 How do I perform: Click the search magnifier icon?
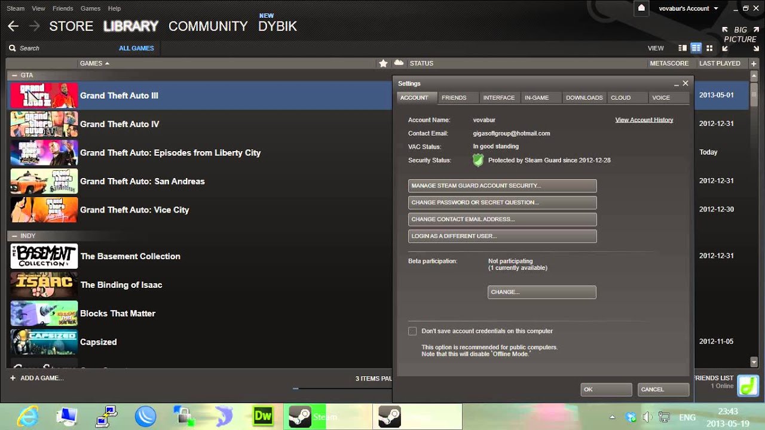[x=12, y=48]
